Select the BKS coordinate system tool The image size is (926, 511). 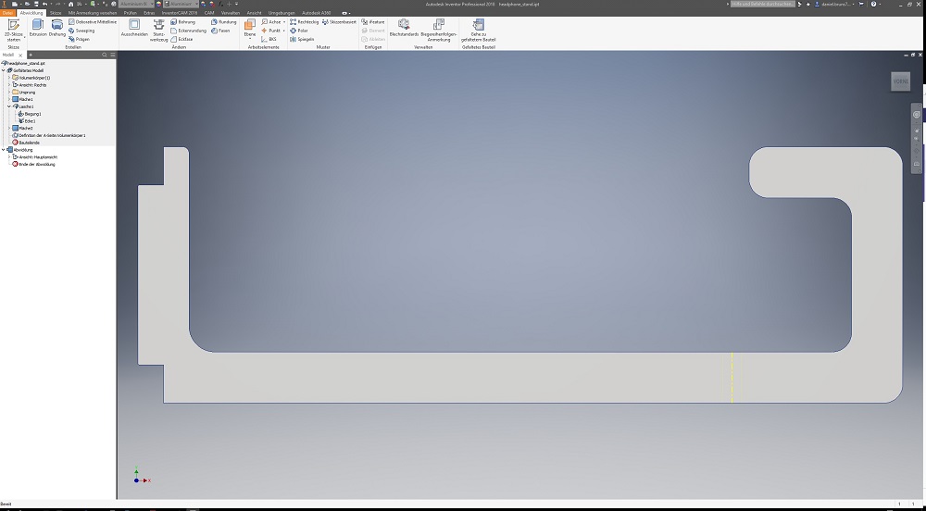(x=269, y=39)
